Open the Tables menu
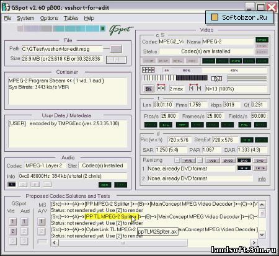This screenshot has width=279, height=256. [x=71, y=18]
